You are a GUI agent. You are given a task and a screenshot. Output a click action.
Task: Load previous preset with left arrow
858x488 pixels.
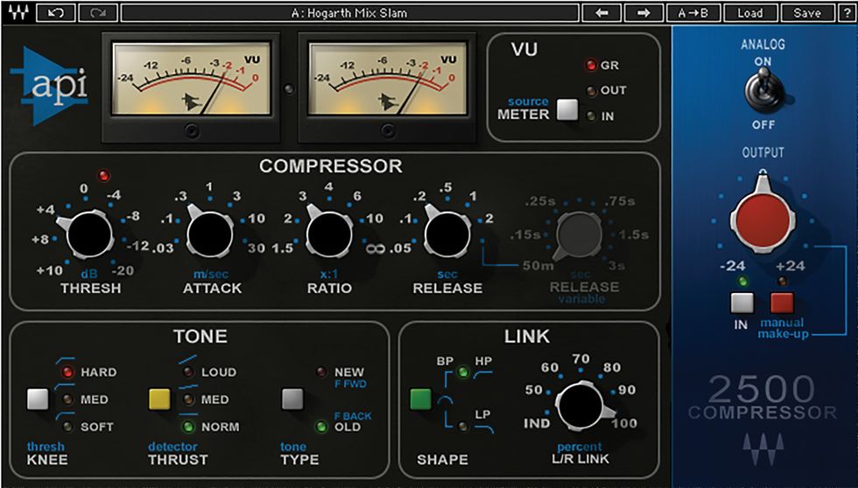click(601, 13)
